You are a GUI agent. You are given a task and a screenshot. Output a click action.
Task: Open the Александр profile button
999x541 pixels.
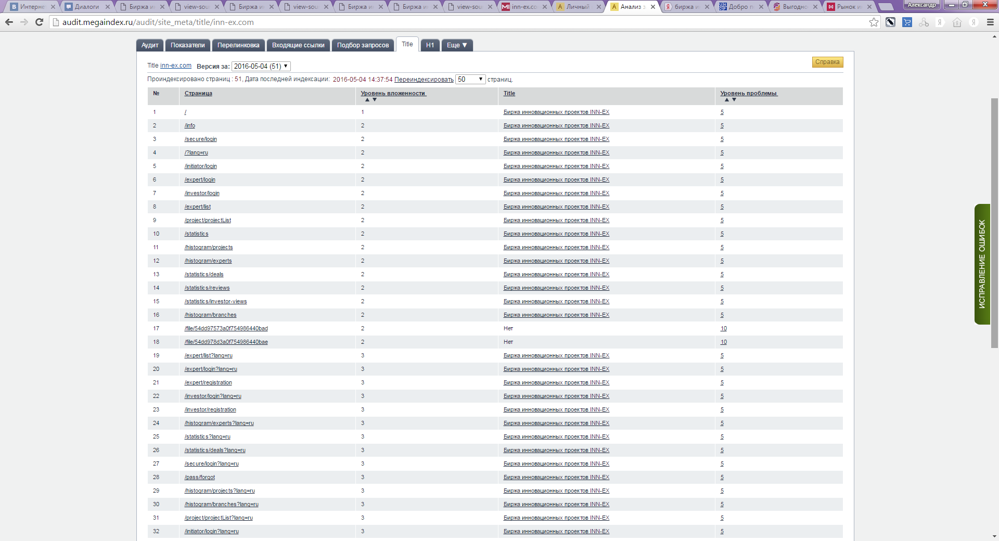(922, 5)
